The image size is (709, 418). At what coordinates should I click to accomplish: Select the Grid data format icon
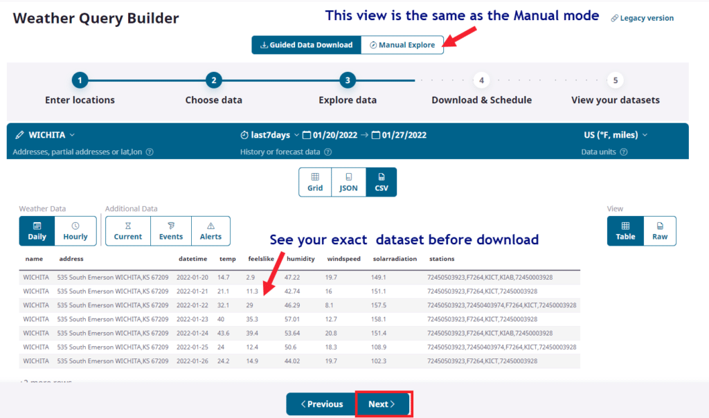(x=315, y=181)
